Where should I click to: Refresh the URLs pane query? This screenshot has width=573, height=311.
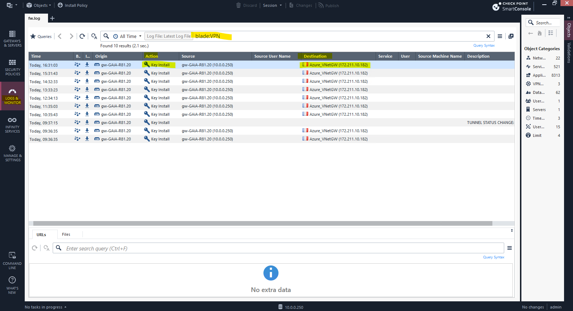35,248
